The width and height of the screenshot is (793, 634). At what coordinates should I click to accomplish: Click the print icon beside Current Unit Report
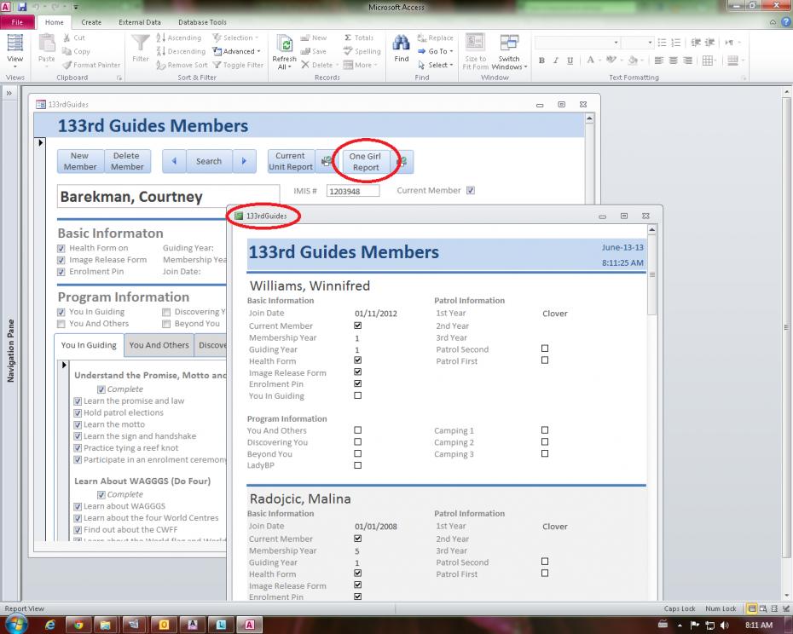tap(327, 161)
